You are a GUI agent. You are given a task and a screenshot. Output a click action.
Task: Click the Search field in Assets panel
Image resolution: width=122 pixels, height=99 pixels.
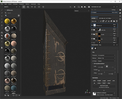(x=12, y=13)
